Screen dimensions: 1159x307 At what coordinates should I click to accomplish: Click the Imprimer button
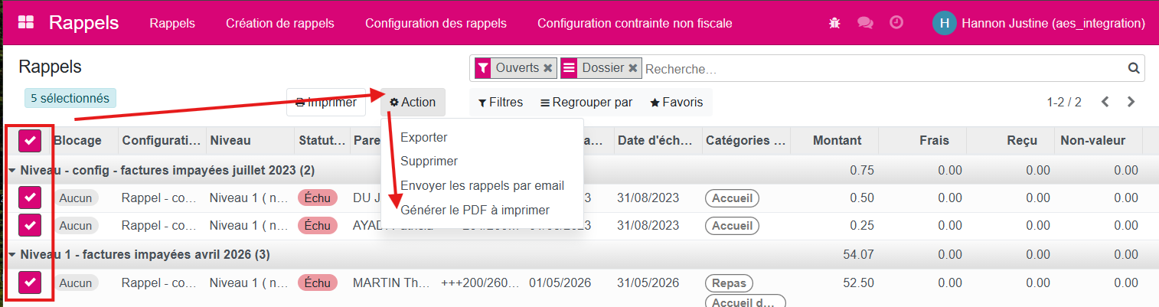click(x=326, y=103)
